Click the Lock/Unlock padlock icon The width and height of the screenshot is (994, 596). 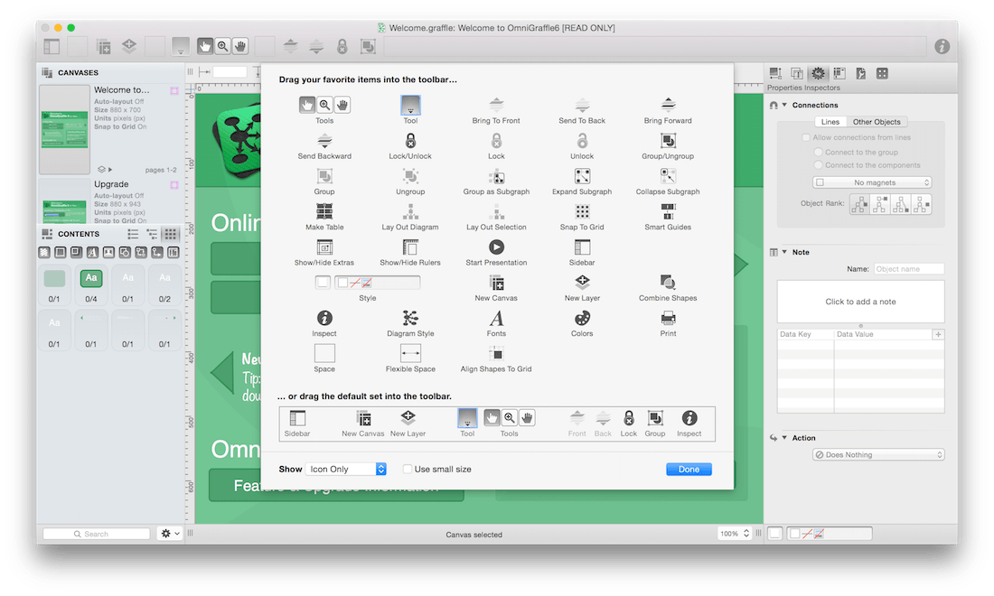[x=410, y=140]
